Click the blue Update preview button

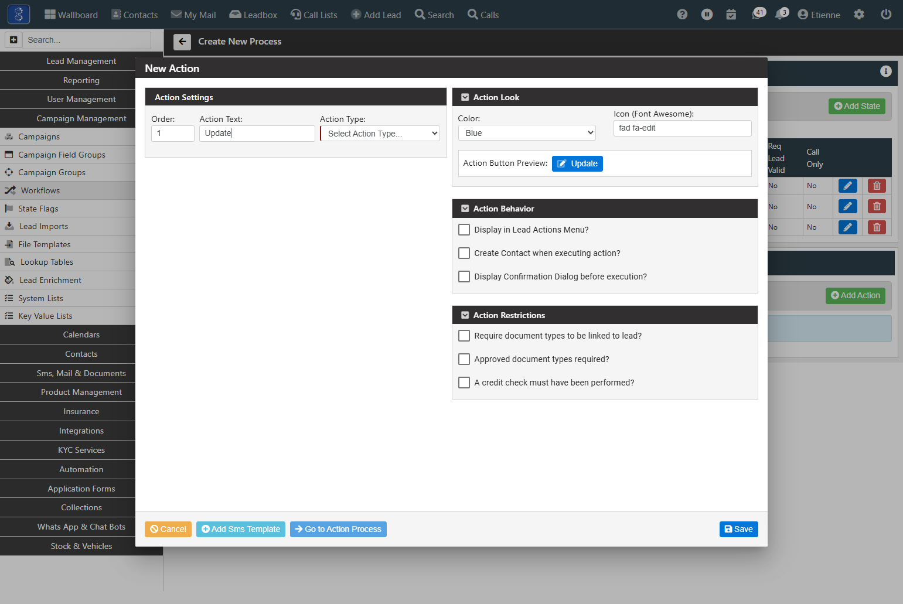tap(577, 163)
